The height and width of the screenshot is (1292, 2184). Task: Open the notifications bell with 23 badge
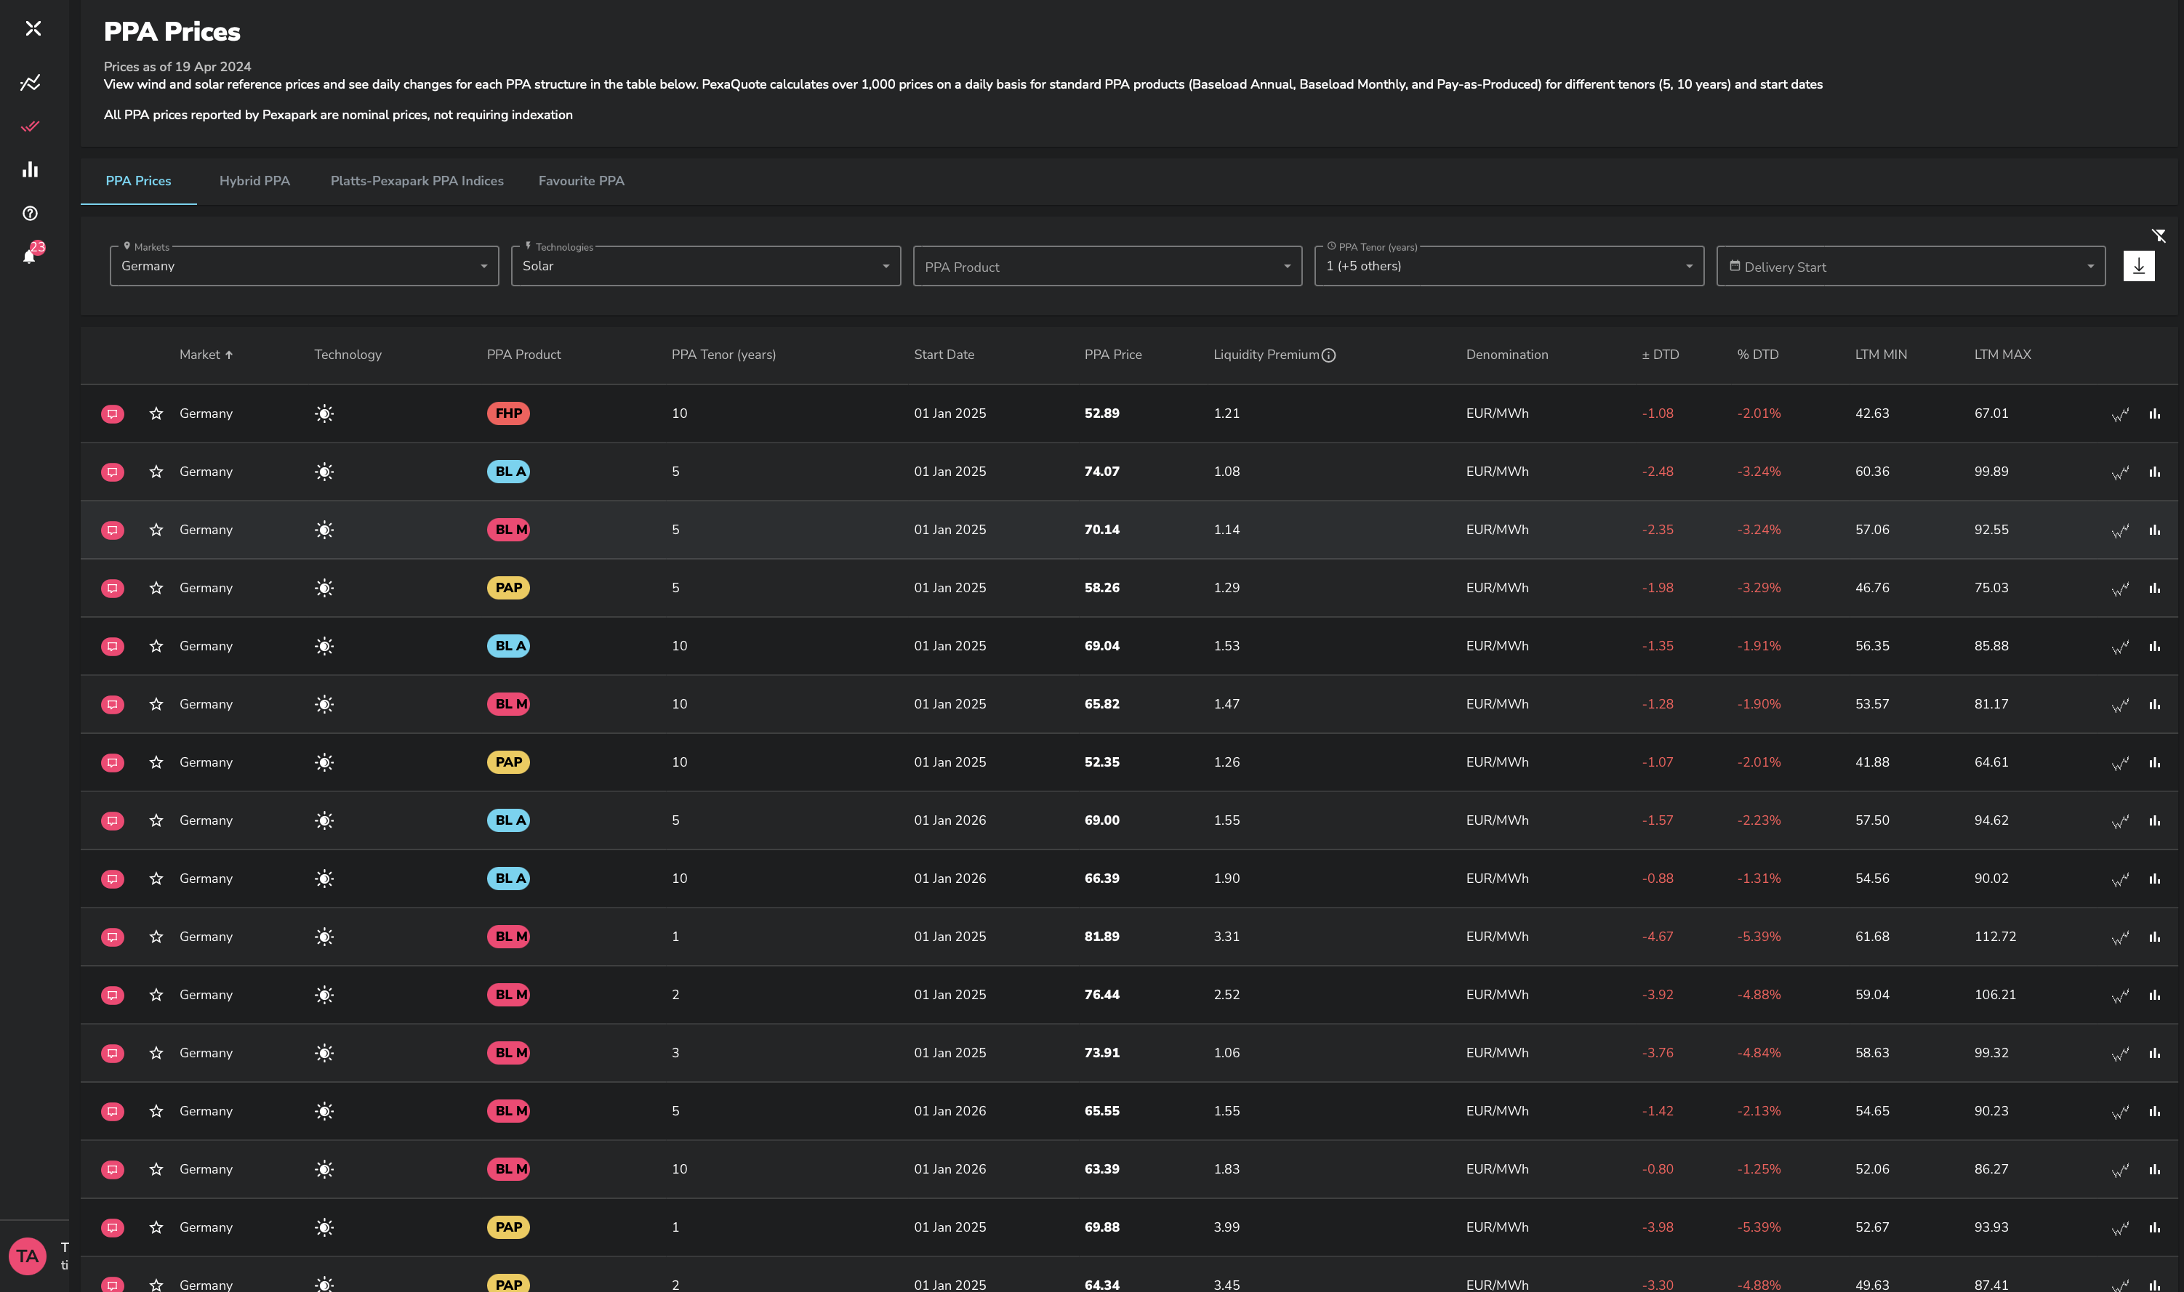tap(30, 255)
